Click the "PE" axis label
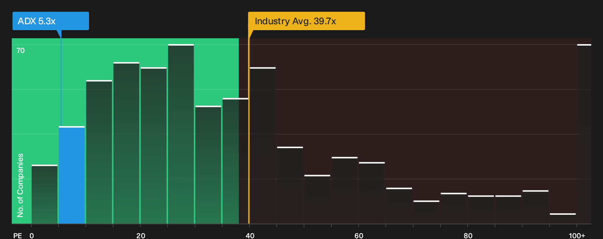 [18, 236]
